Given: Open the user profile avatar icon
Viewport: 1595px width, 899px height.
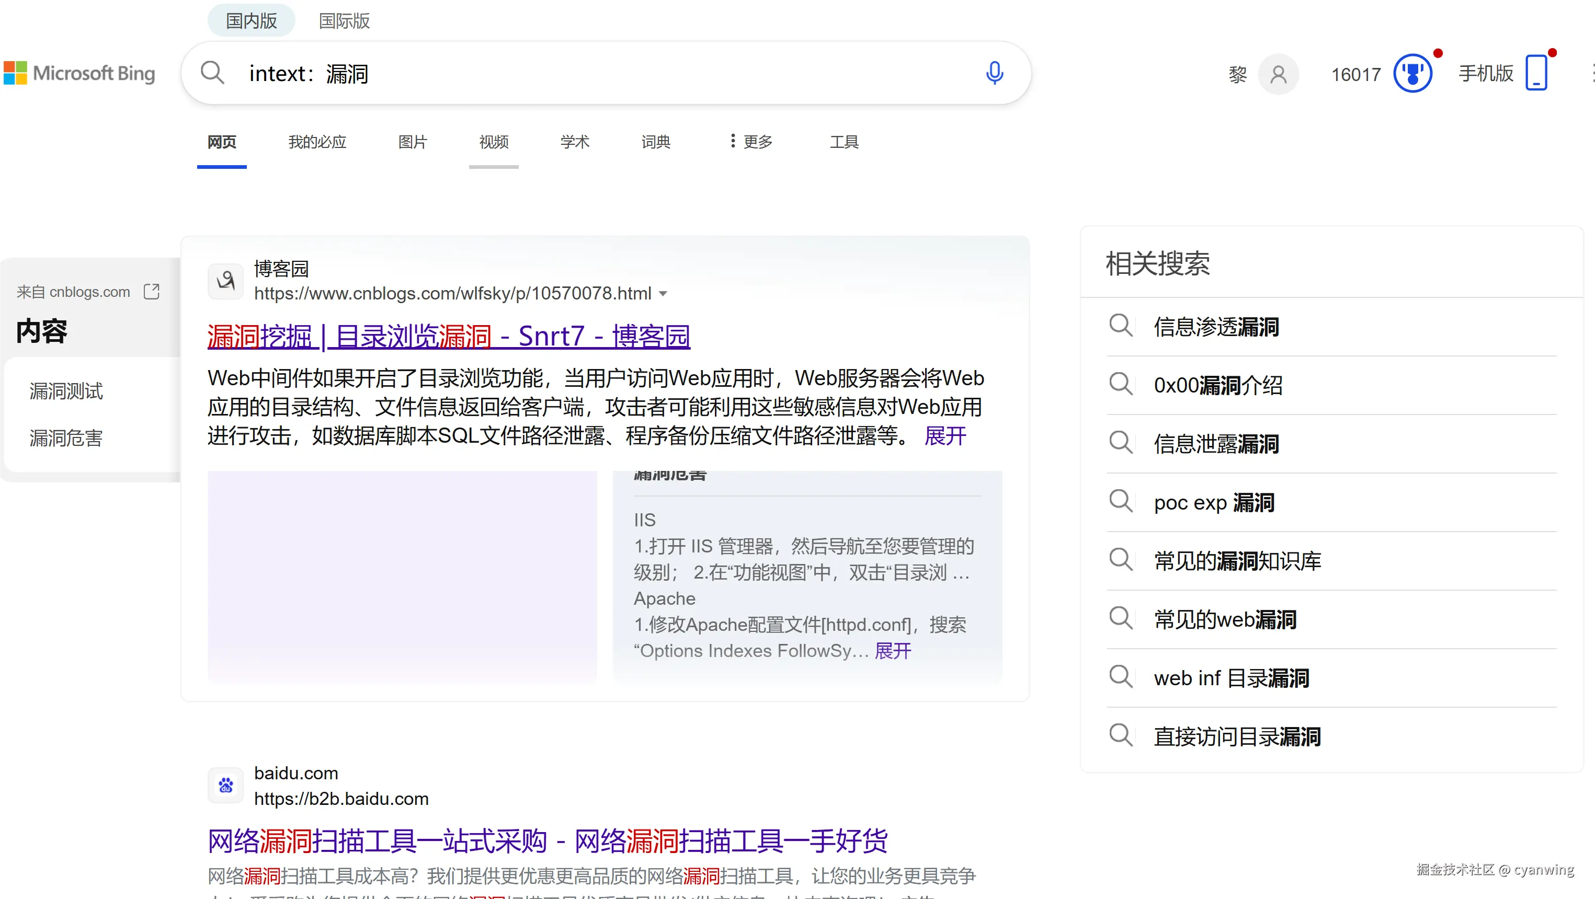Looking at the screenshot, I should [1278, 75].
